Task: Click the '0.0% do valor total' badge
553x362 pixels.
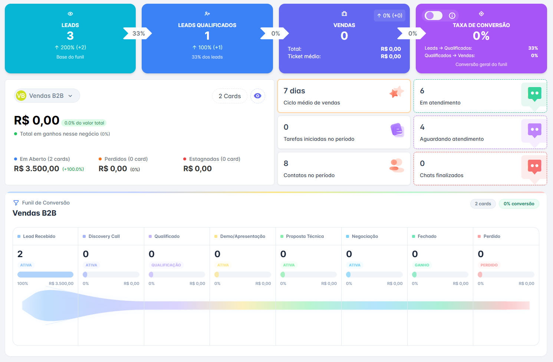Action: coord(84,123)
